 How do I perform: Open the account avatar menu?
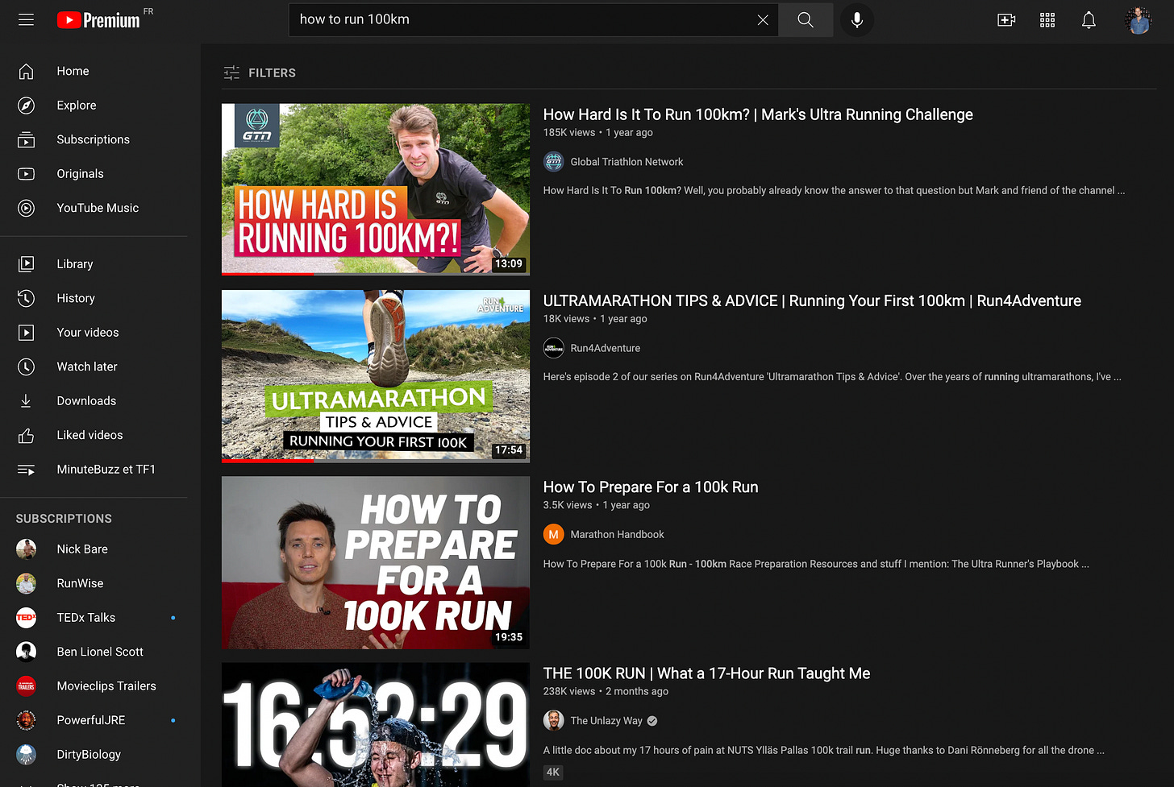(x=1139, y=19)
